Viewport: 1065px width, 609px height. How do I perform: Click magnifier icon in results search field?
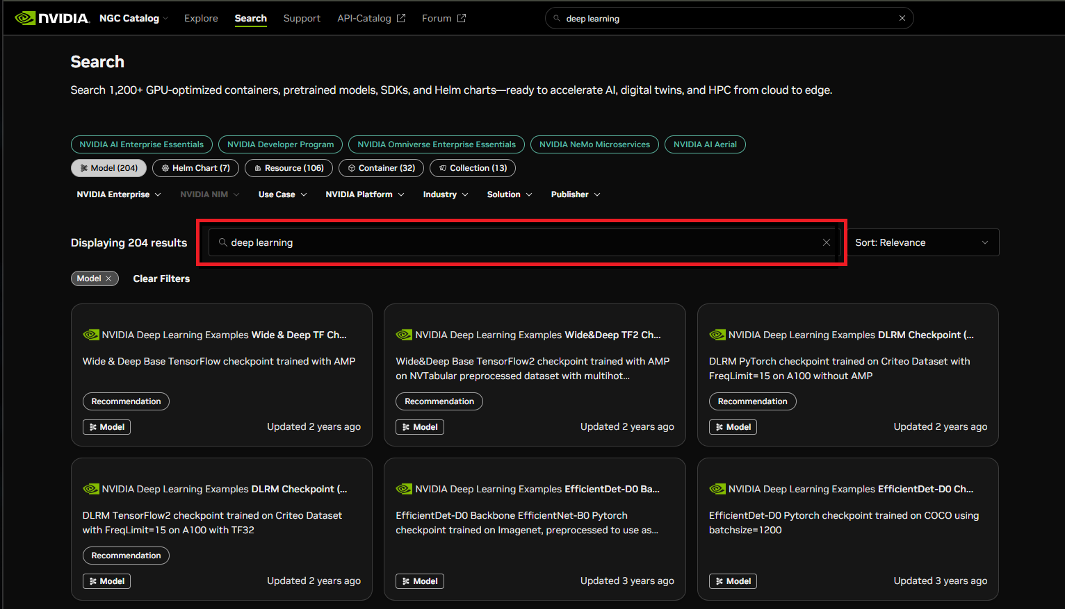click(222, 242)
